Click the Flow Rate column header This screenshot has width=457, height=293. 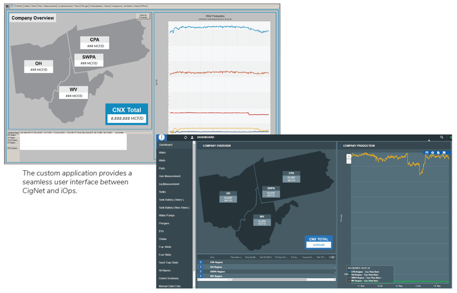236,257
